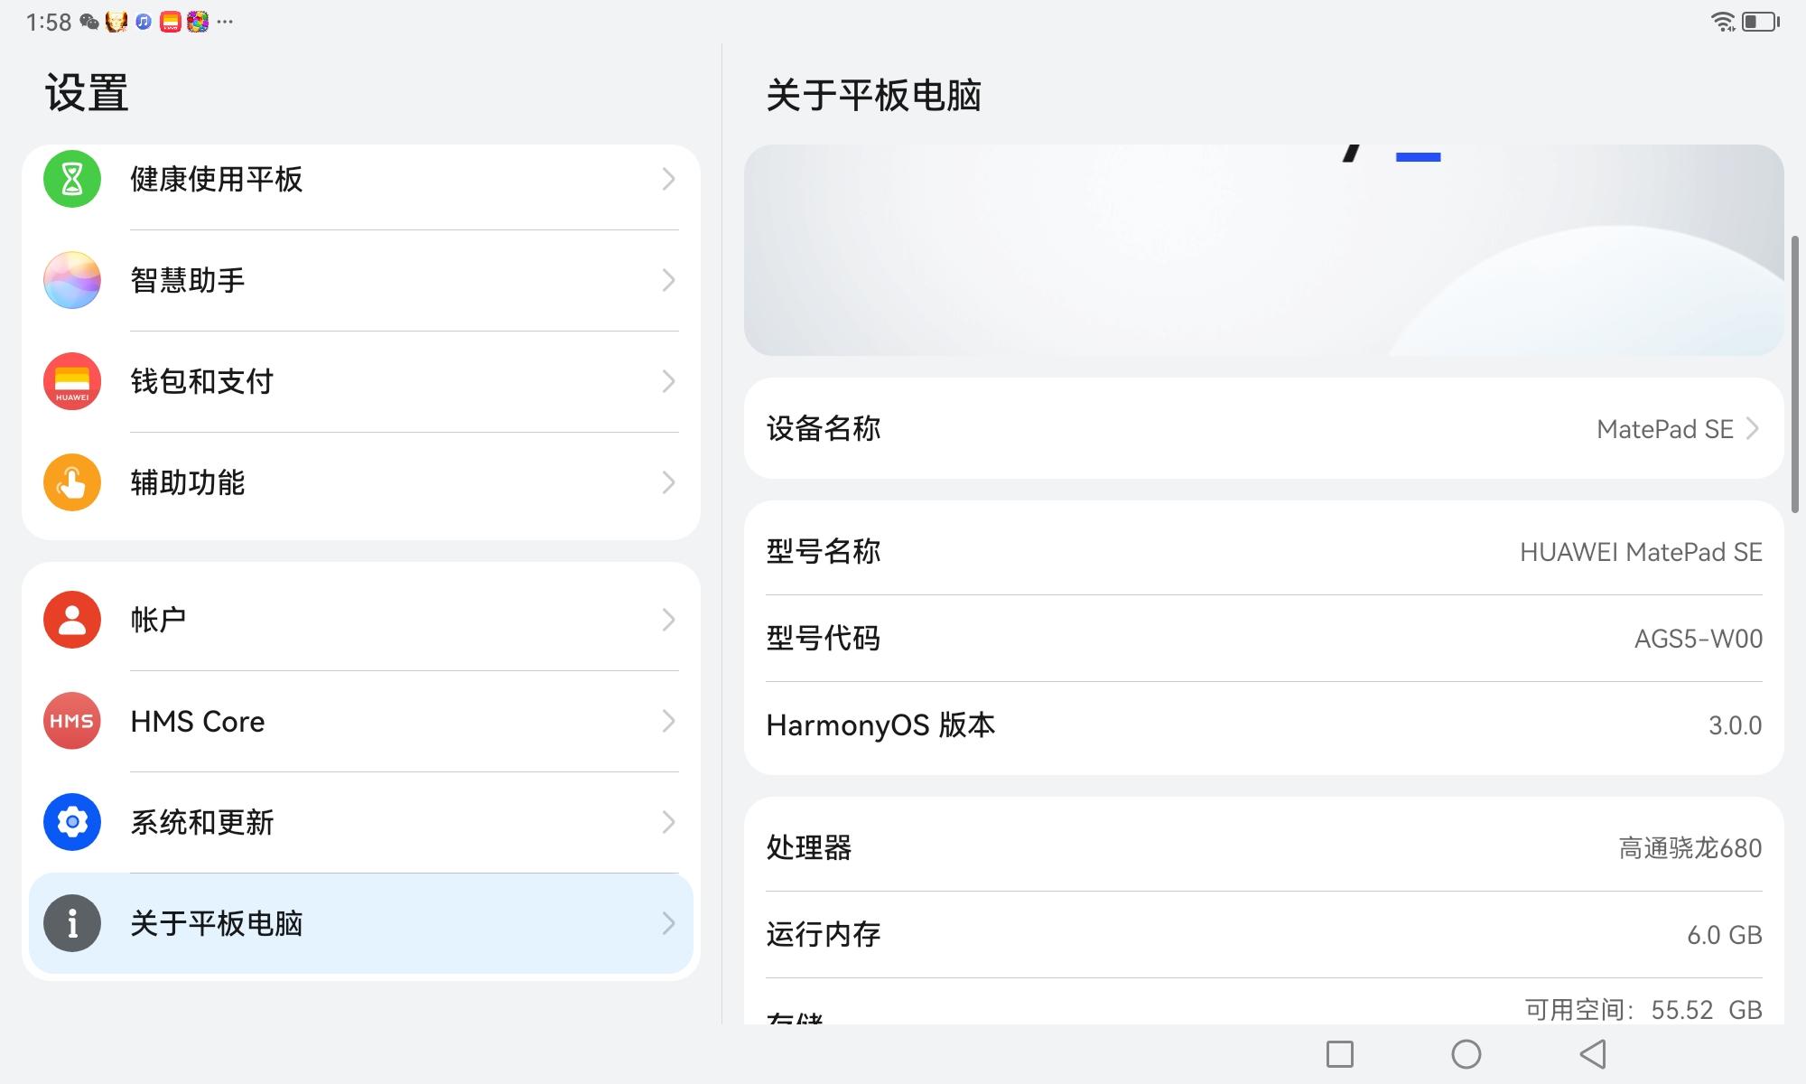
Task: Tap the green hourglass Digital Balance icon
Action: (72, 179)
